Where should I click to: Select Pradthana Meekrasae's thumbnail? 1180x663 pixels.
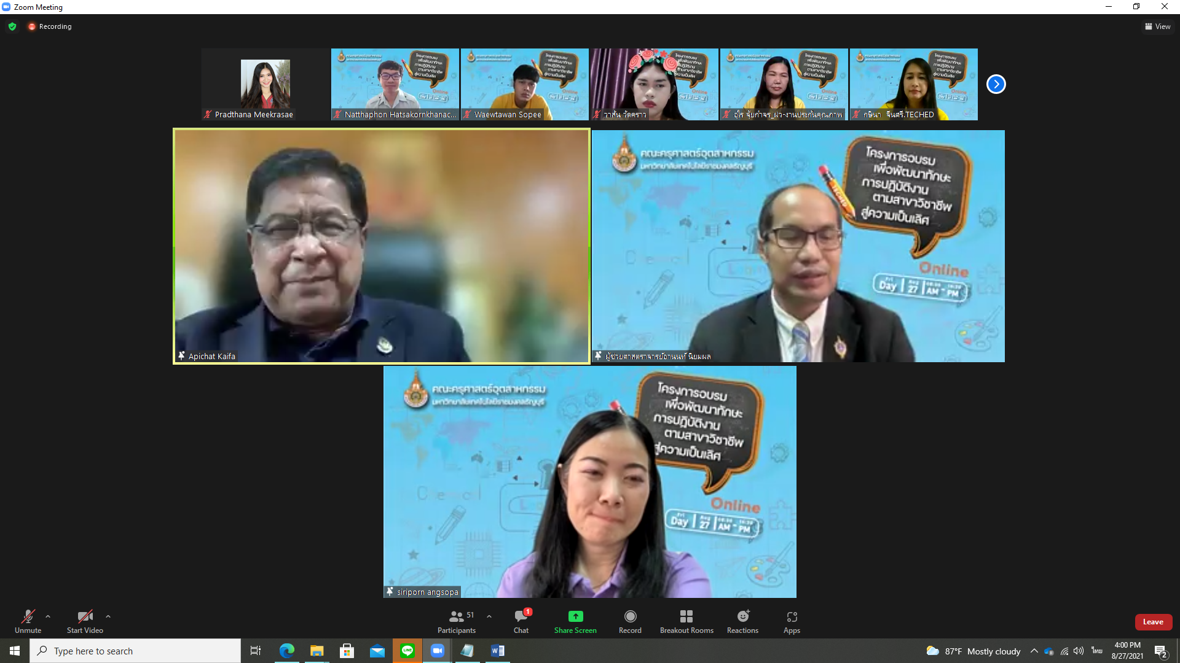265,84
